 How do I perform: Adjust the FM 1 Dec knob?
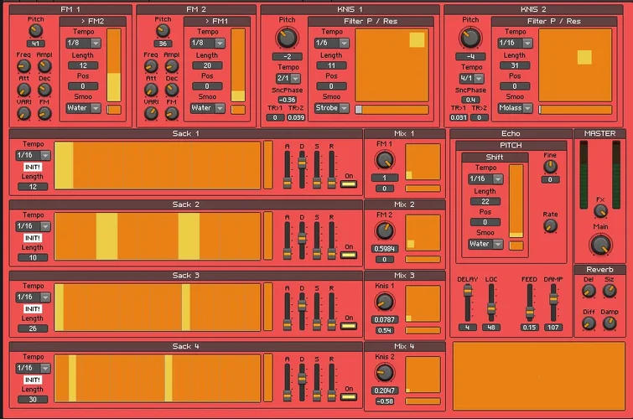44,90
